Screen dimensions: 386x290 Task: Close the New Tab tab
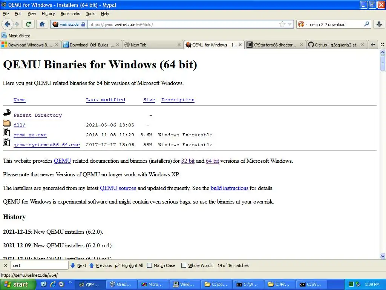click(179, 45)
